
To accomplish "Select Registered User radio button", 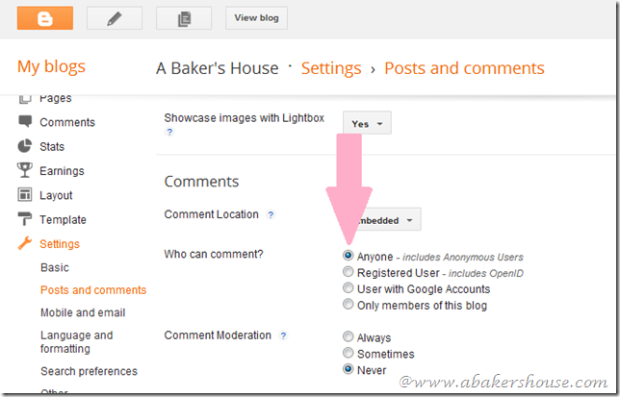I will tap(348, 273).
